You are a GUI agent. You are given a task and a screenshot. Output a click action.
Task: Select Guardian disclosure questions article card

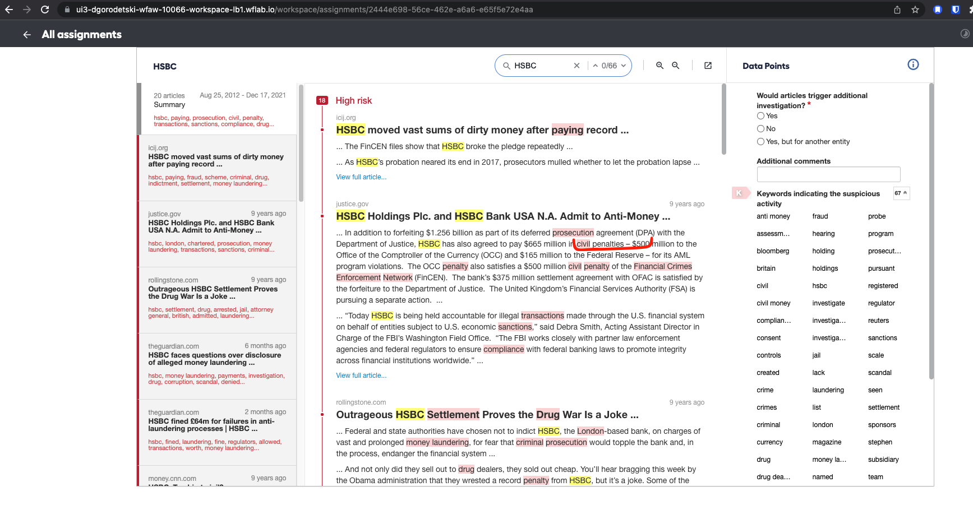pos(218,366)
